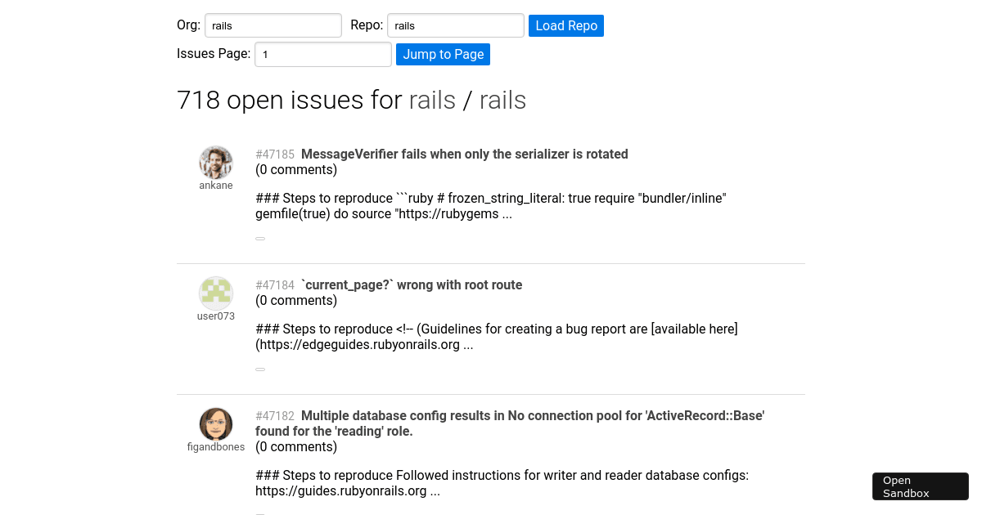The width and height of the screenshot is (982, 515).
Task: Open the sandbox via Open Sandbox button
Action: [920, 486]
